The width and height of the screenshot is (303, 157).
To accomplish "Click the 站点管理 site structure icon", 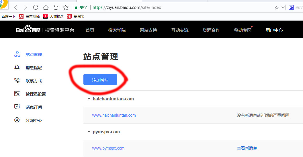I will [x=17, y=54].
